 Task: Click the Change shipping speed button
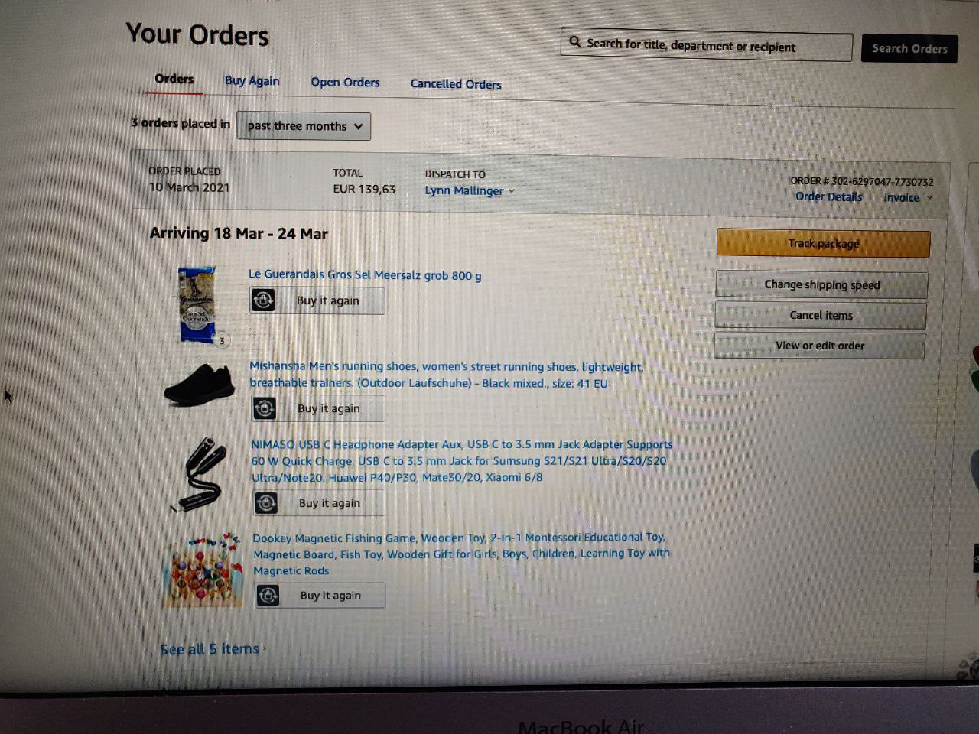coord(822,284)
